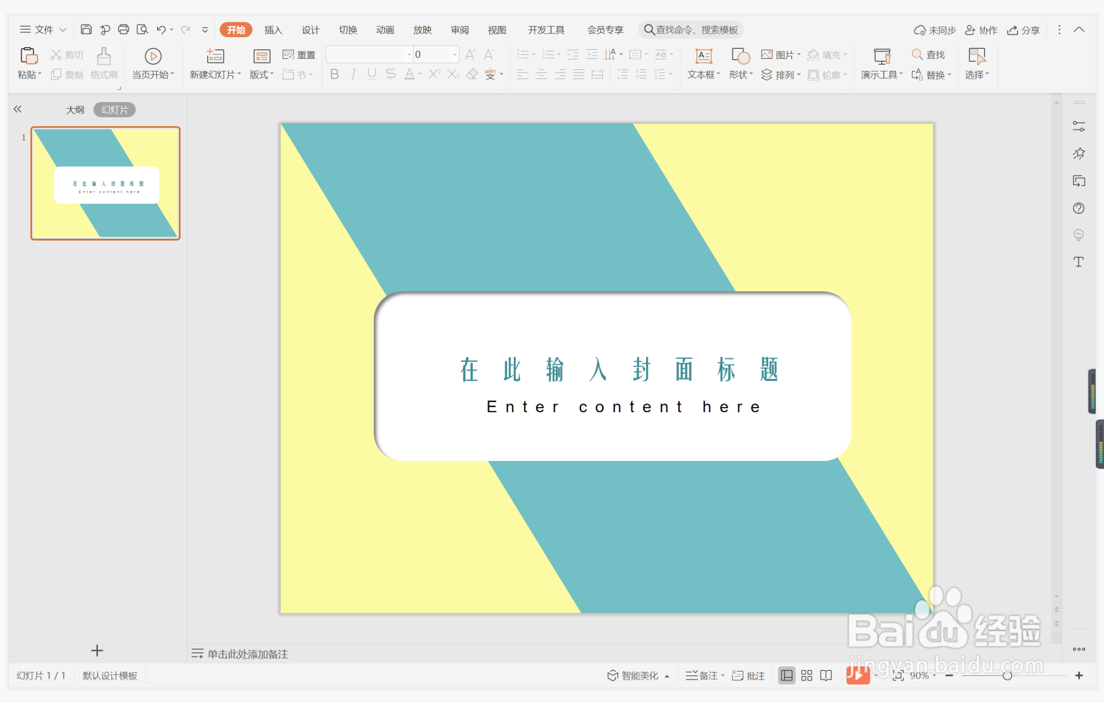Switch to normal view mode
The width and height of the screenshot is (1104, 703).
click(x=786, y=675)
